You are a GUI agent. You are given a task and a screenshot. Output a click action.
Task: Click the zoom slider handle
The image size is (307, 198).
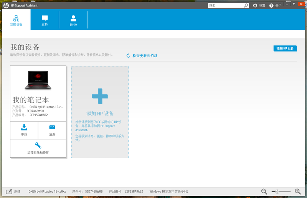(x=277, y=191)
